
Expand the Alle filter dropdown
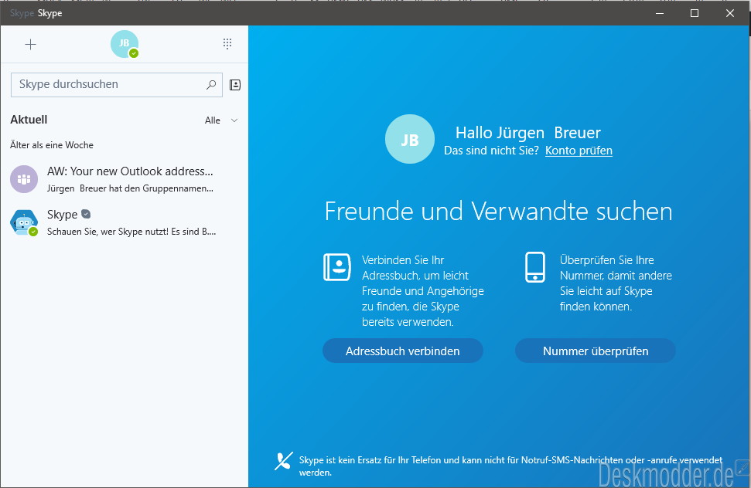(221, 120)
